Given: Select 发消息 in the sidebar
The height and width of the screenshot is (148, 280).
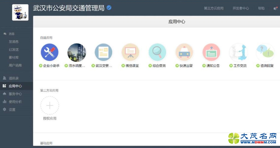Looking at the screenshot, I should [x=14, y=42].
